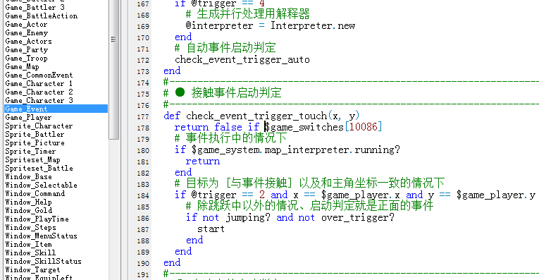
Task: Select the Window_Skill script
Action: tap(30, 252)
